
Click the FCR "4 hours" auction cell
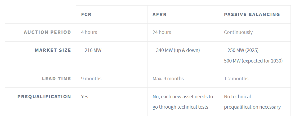(89, 32)
